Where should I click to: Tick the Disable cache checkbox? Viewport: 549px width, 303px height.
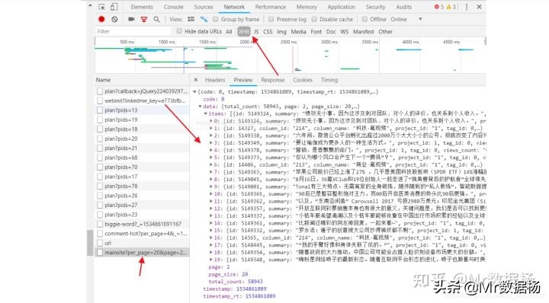coord(314,19)
